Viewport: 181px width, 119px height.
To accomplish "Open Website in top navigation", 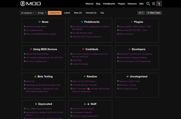I will [89, 4].
